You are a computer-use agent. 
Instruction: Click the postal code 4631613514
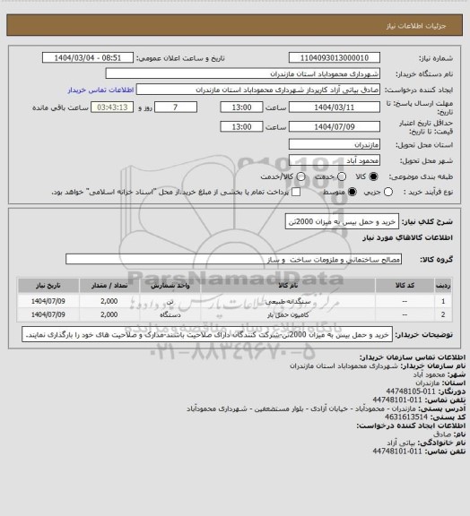click(x=406, y=417)
